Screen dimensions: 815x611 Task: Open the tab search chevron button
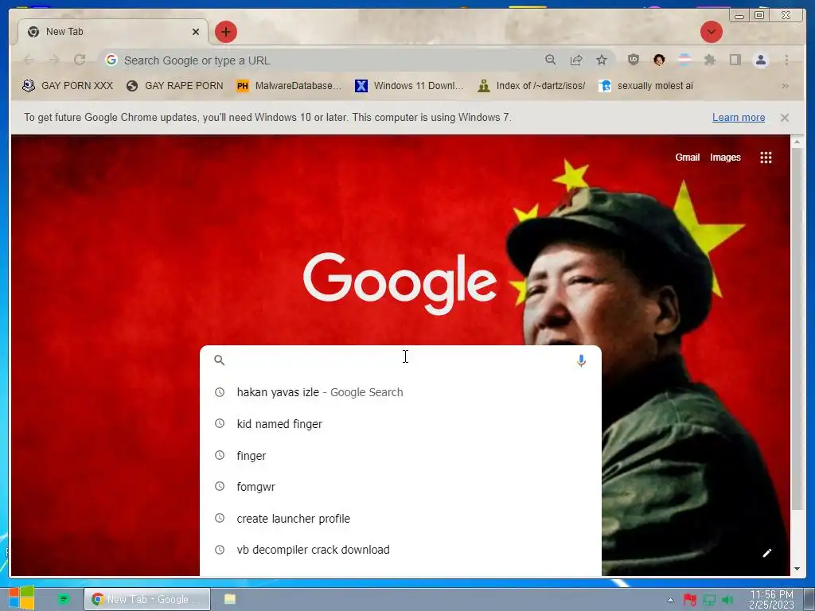[711, 32]
